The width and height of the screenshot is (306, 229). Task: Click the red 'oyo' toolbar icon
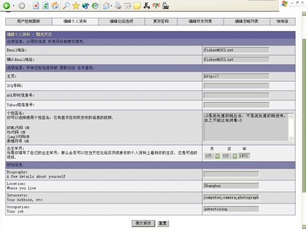point(156,6)
